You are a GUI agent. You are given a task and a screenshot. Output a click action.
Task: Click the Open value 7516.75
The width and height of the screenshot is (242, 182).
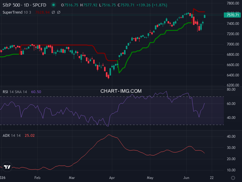point(71,5)
